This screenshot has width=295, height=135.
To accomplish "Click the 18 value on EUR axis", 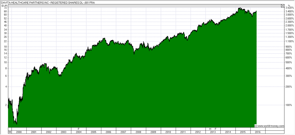I will coord(5,47).
